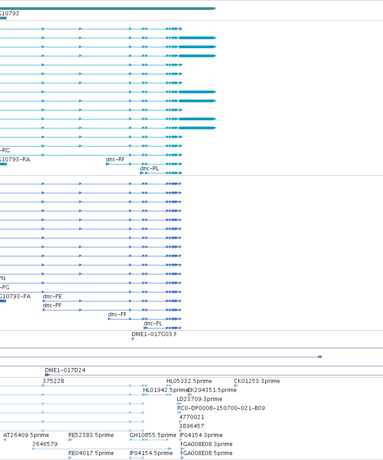The height and width of the screenshot is (460, 383).
Task: Click the EST labeled 2646579
Action: click(45, 444)
